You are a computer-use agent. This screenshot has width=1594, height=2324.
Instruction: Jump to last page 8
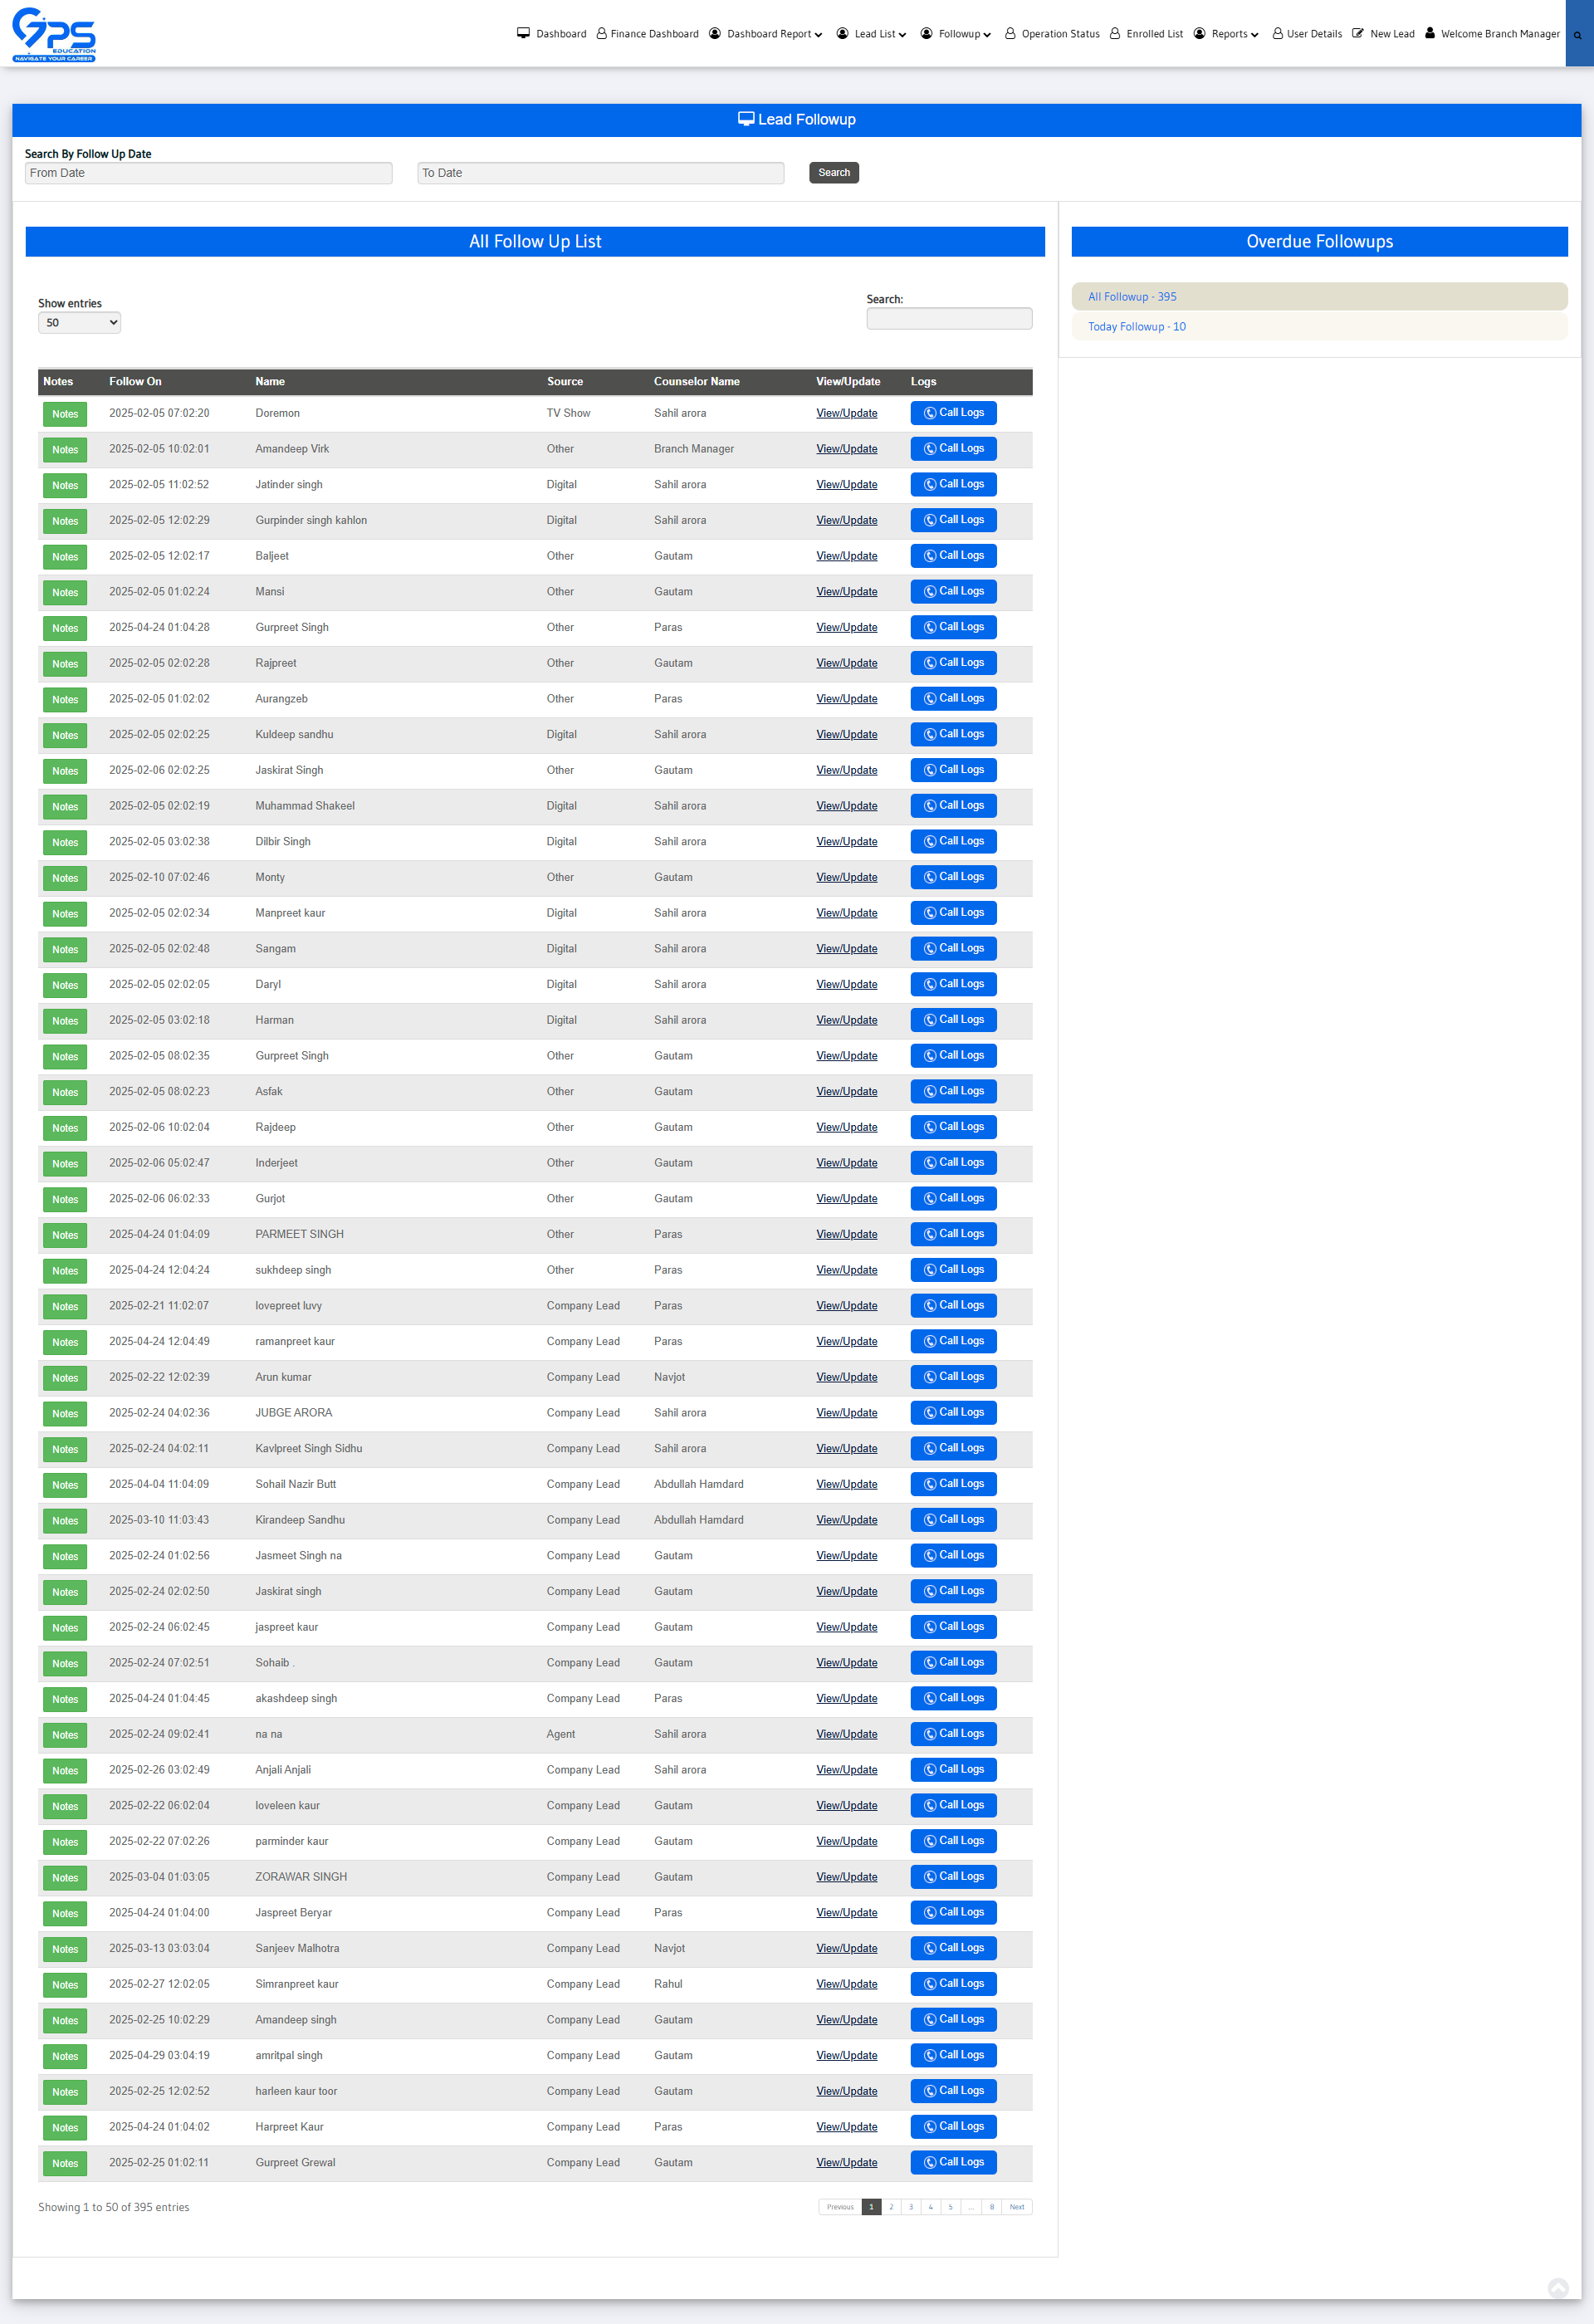point(991,2207)
